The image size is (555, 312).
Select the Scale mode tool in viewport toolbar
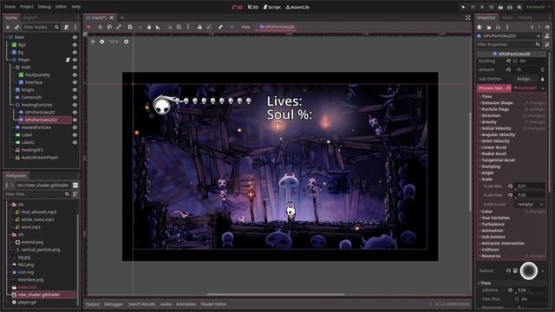click(119, 27)
